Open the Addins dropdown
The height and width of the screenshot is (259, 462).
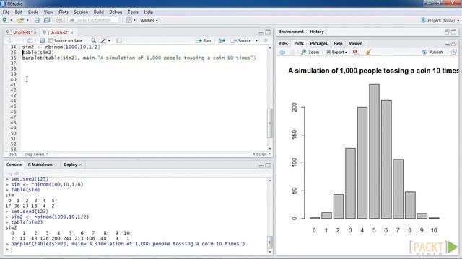point(149,21)
